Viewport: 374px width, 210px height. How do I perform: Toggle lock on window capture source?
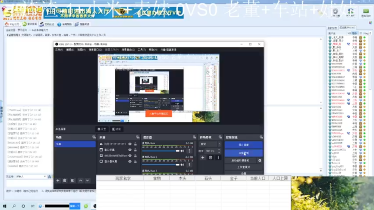pyautogui.click(x=135, y=150)
